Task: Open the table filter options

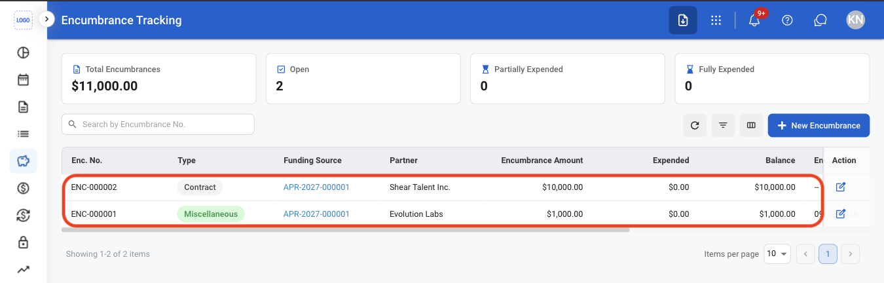Action: [x=723, y=125]
